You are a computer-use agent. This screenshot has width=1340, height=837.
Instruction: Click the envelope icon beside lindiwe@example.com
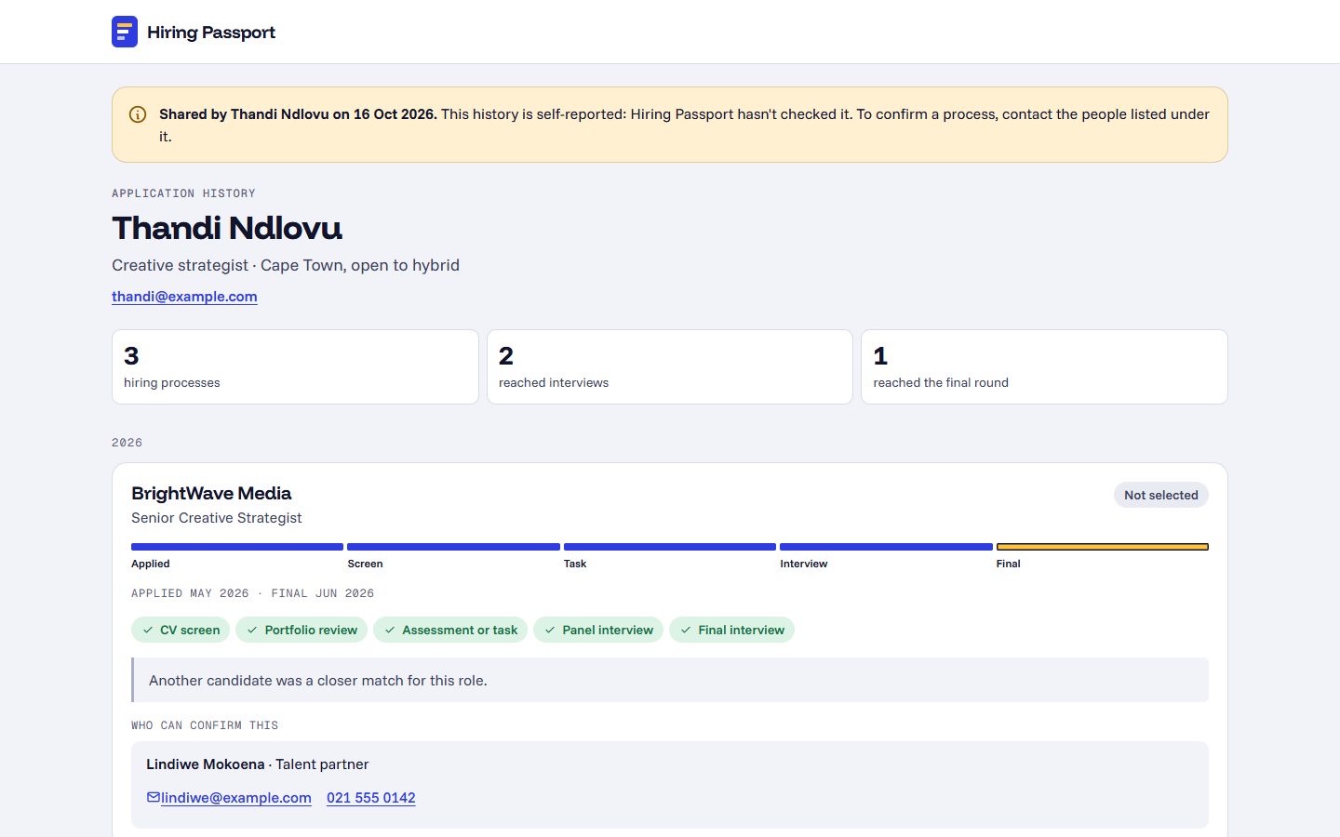point(154,797)
